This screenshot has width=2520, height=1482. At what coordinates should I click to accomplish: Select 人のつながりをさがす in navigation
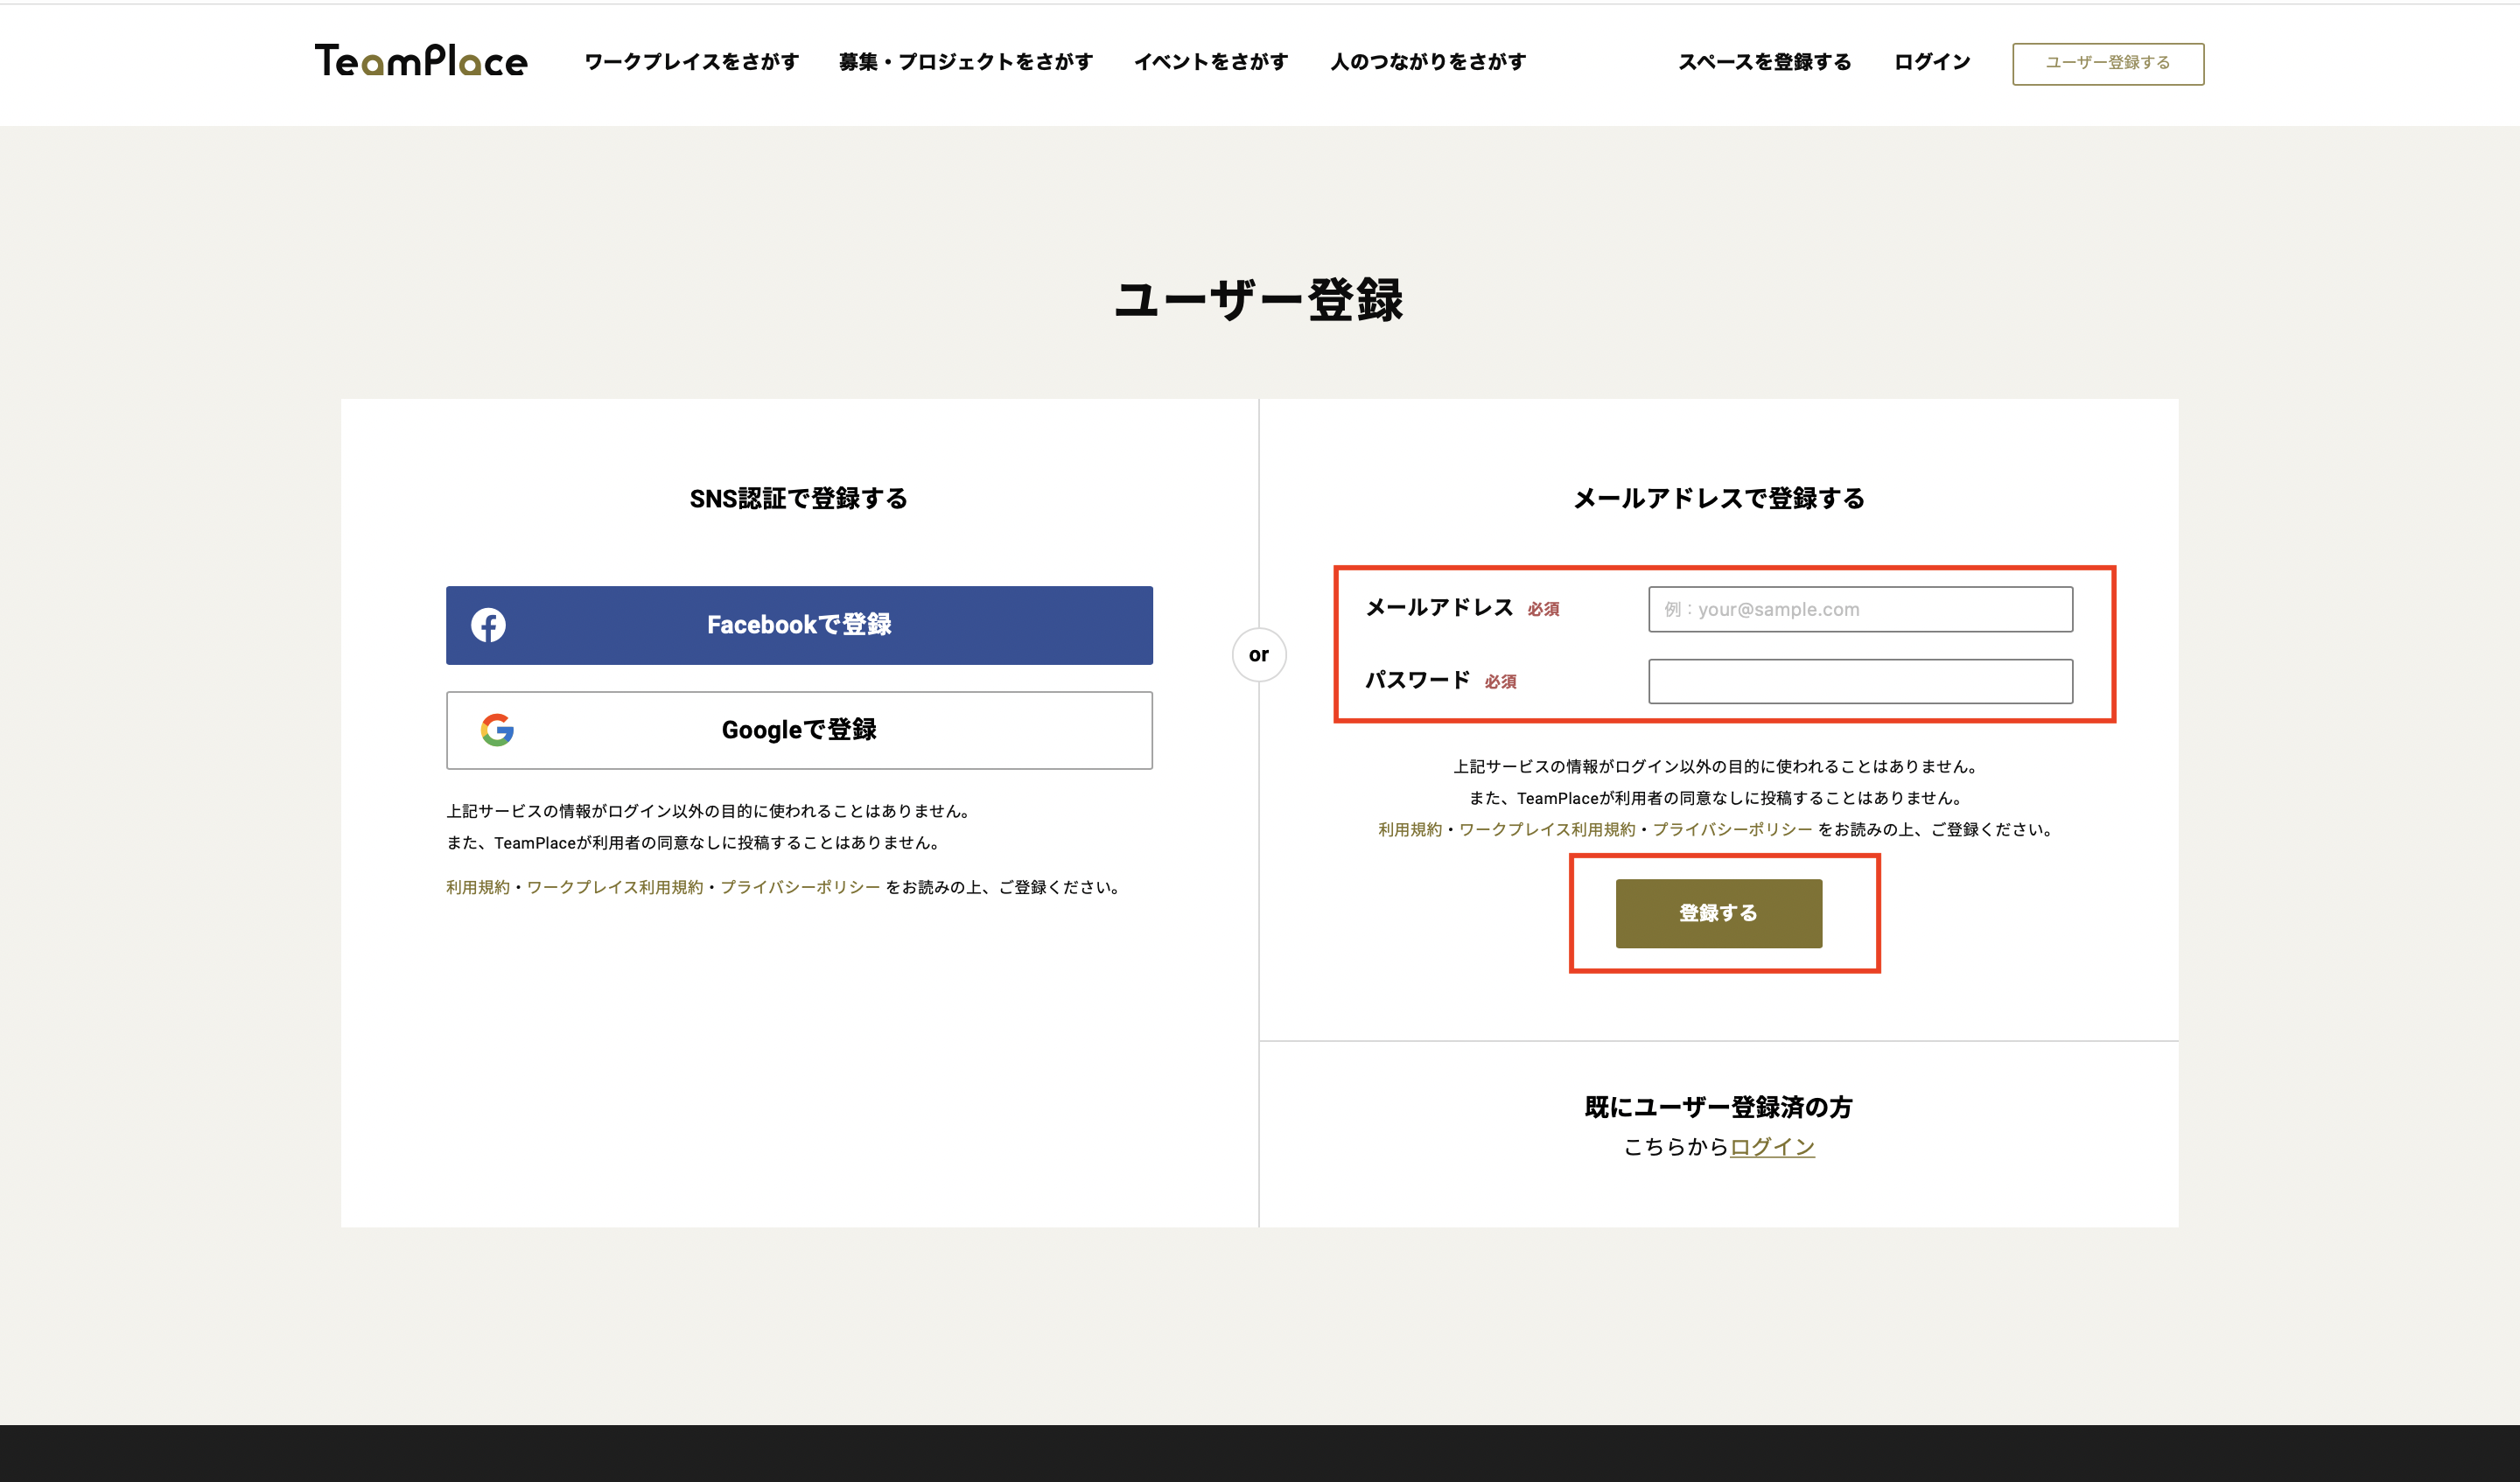point(1427,62)
